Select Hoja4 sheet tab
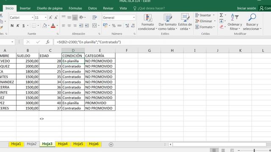The height and width of the screenshot is (152, 271). [63, 144]
